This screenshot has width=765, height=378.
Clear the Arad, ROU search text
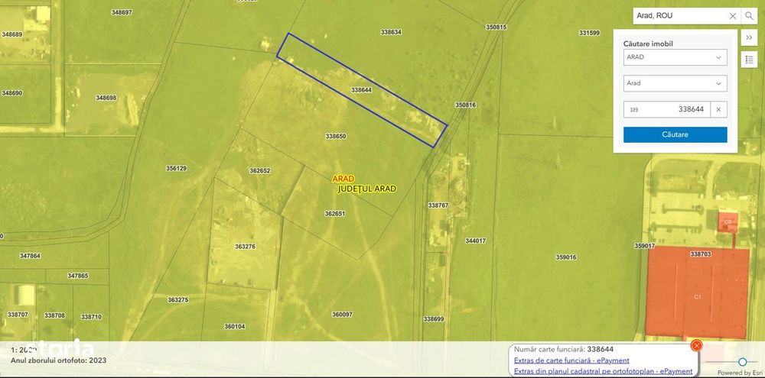[732, 16]
